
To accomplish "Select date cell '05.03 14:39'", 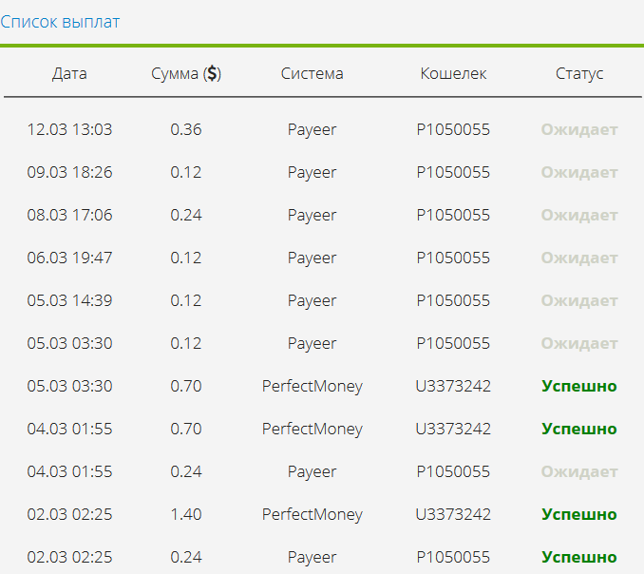I will click(69, 300).
